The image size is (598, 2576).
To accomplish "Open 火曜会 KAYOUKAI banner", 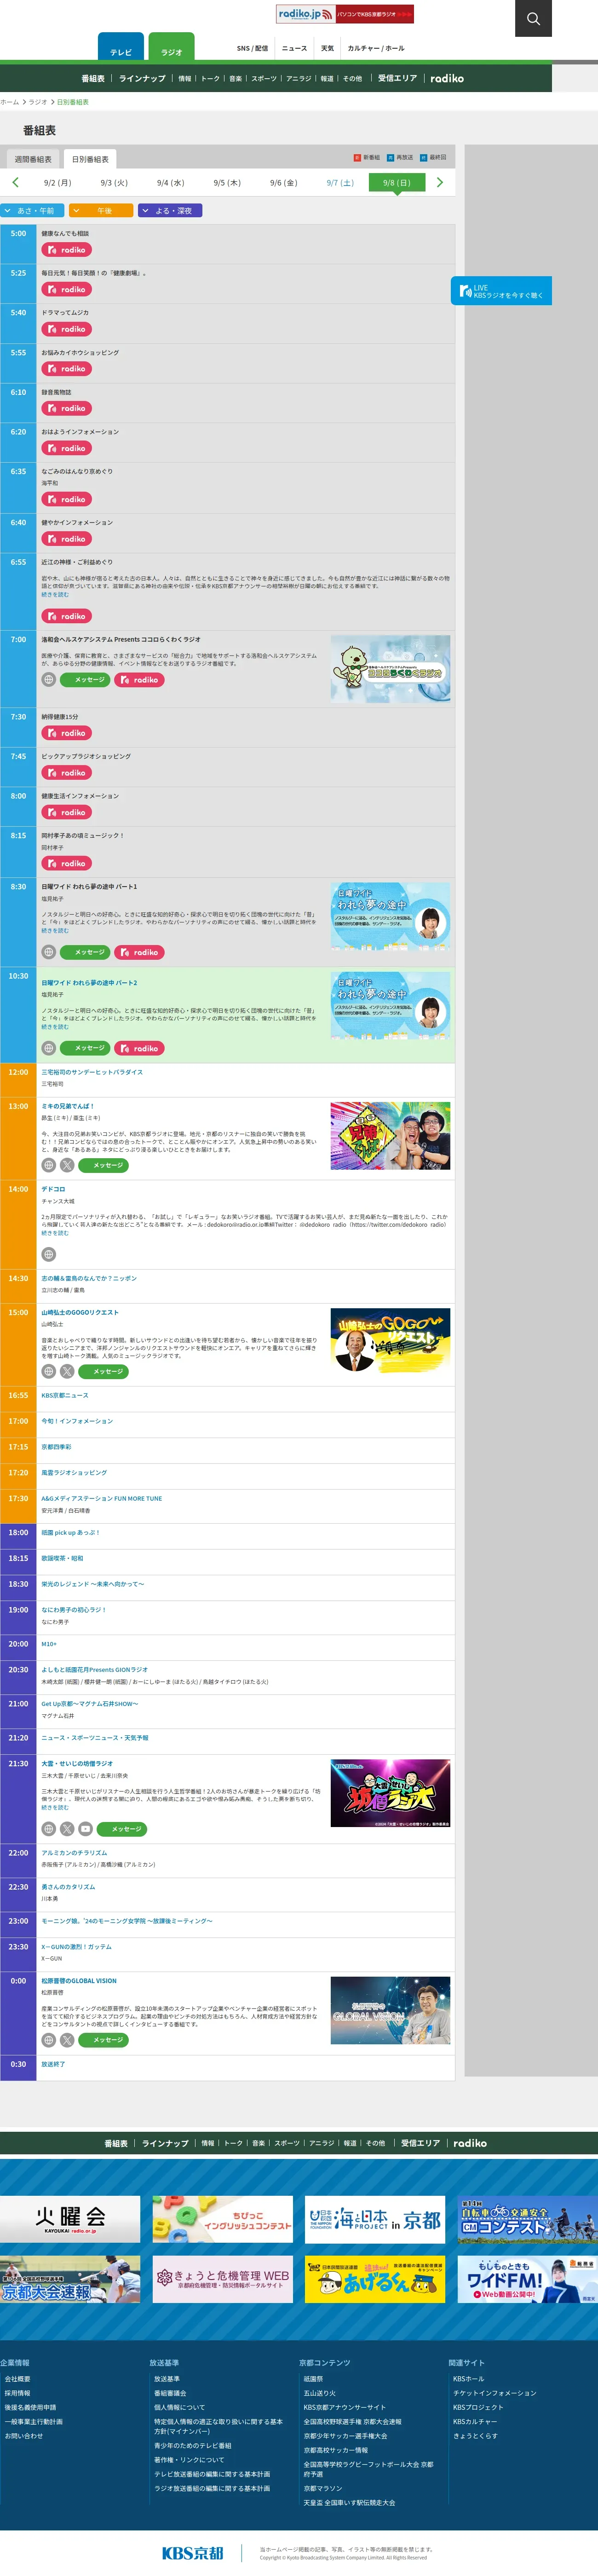I will (x=70, y=2219).
